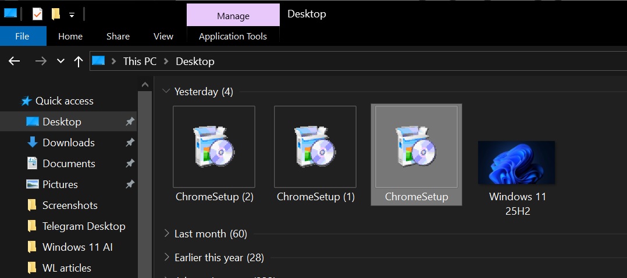The width and height of the screenshot is (627, 278).
Task: Click the Documents page icon
Action: [x=32, y=163]
